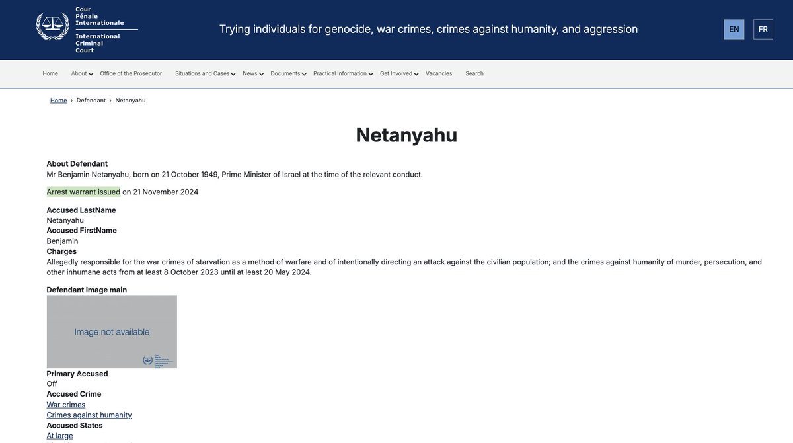The height and width of the screenshot is (443, 793).
Task: Open the Crimes against humanity link
Action: (x=89, y=415)
